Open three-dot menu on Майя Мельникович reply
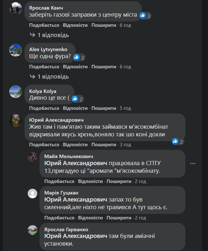Screen dimensions: 208x251 point(192,164)
